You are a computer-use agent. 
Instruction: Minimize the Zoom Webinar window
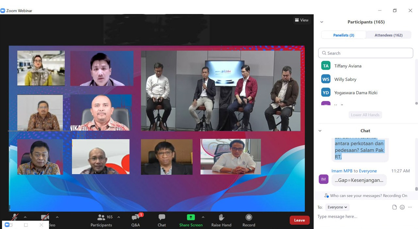pyautogui.click(x=379, y=10)
